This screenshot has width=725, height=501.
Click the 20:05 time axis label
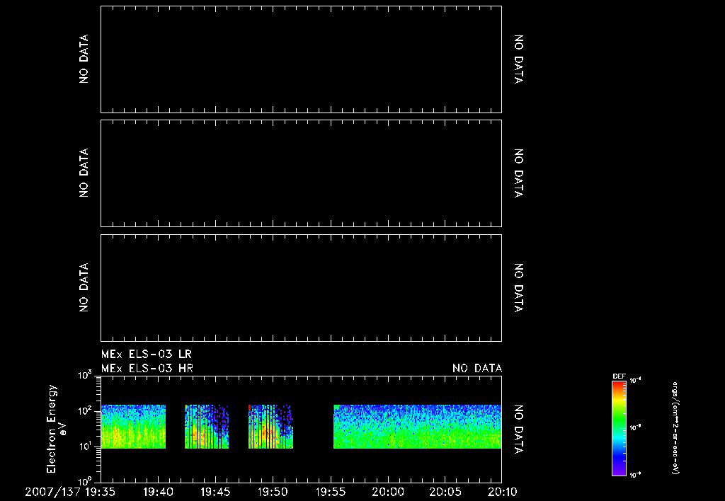click(445, 492)
